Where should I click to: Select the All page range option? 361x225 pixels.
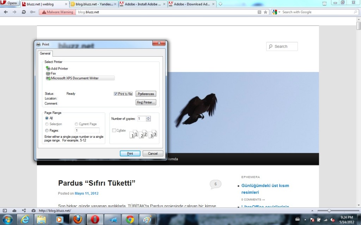tap(47, 118)
